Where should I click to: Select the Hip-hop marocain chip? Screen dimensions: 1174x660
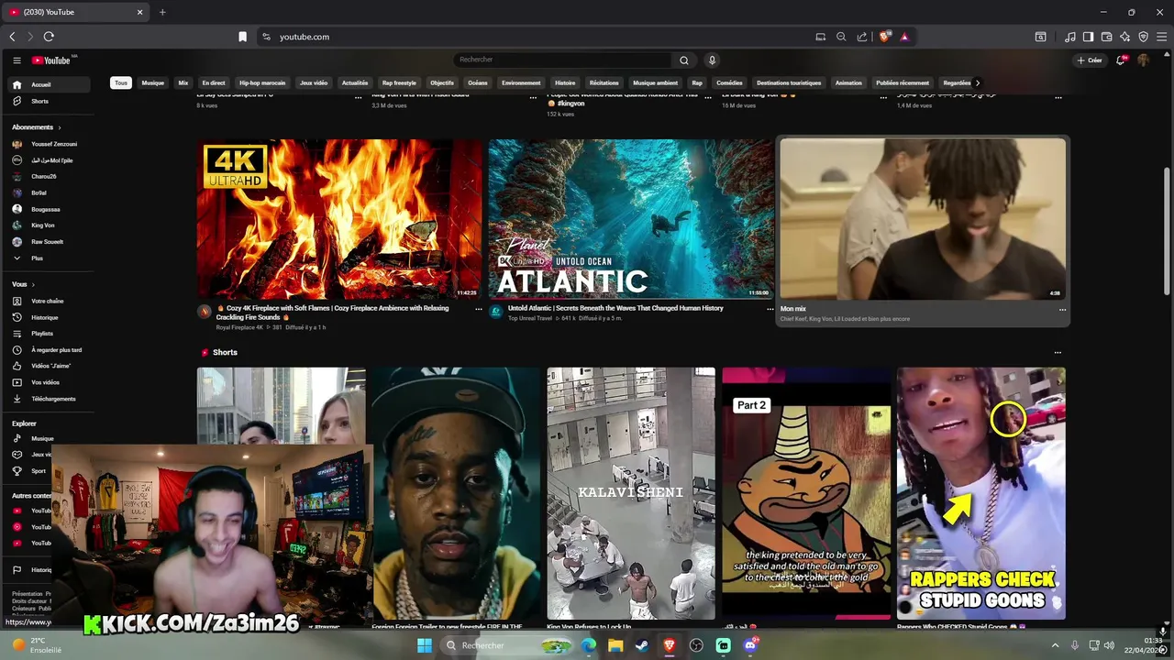coord(262,82)
